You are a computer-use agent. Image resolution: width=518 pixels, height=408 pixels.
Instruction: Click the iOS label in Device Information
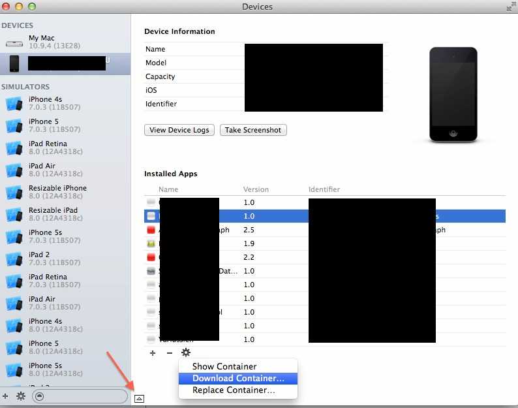[151, 90]
